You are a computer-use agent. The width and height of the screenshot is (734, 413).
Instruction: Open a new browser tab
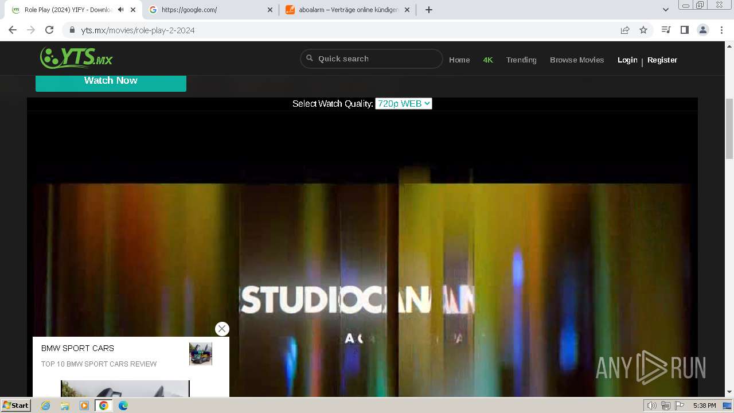coord(429,10)
